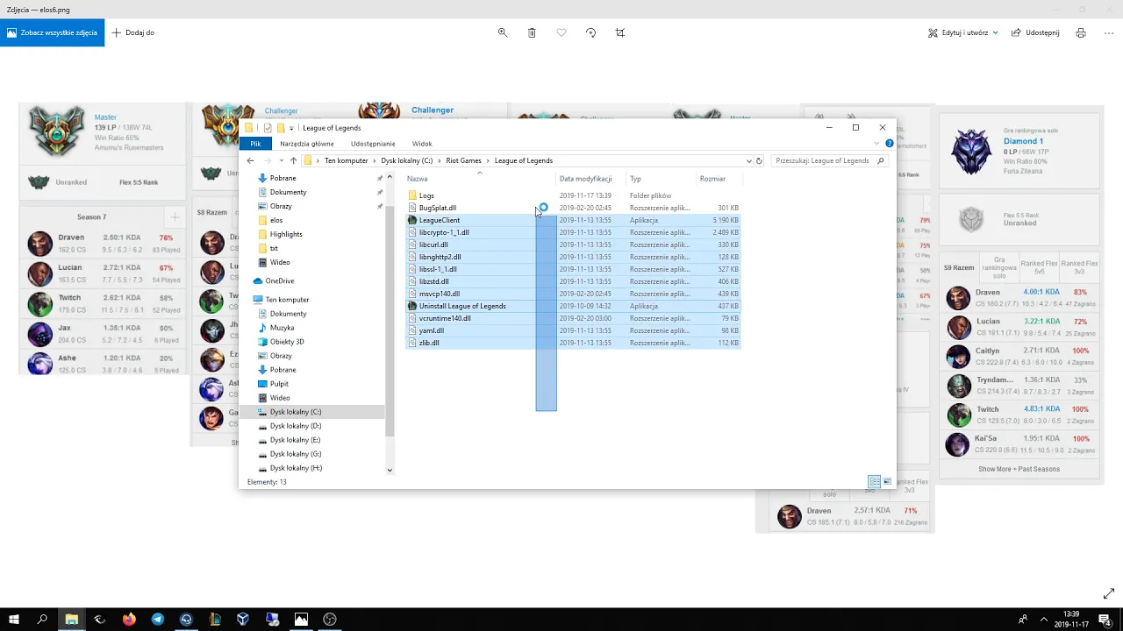Open the Photos app icon in the taskbar

click(x=301, y=619)
